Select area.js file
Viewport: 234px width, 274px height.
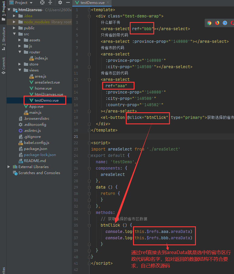click(41, 76)
